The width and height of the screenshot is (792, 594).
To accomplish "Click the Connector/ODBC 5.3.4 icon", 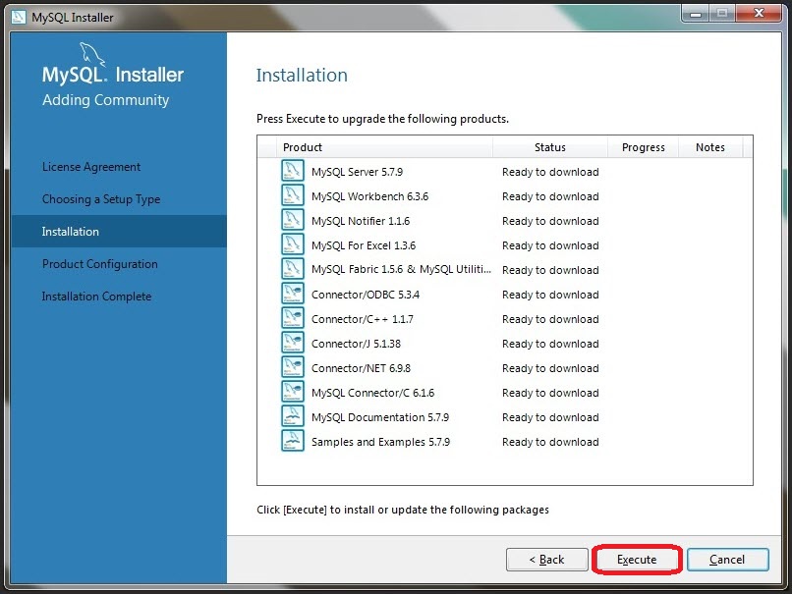I will pyautogui.click(x=293, y=294).
